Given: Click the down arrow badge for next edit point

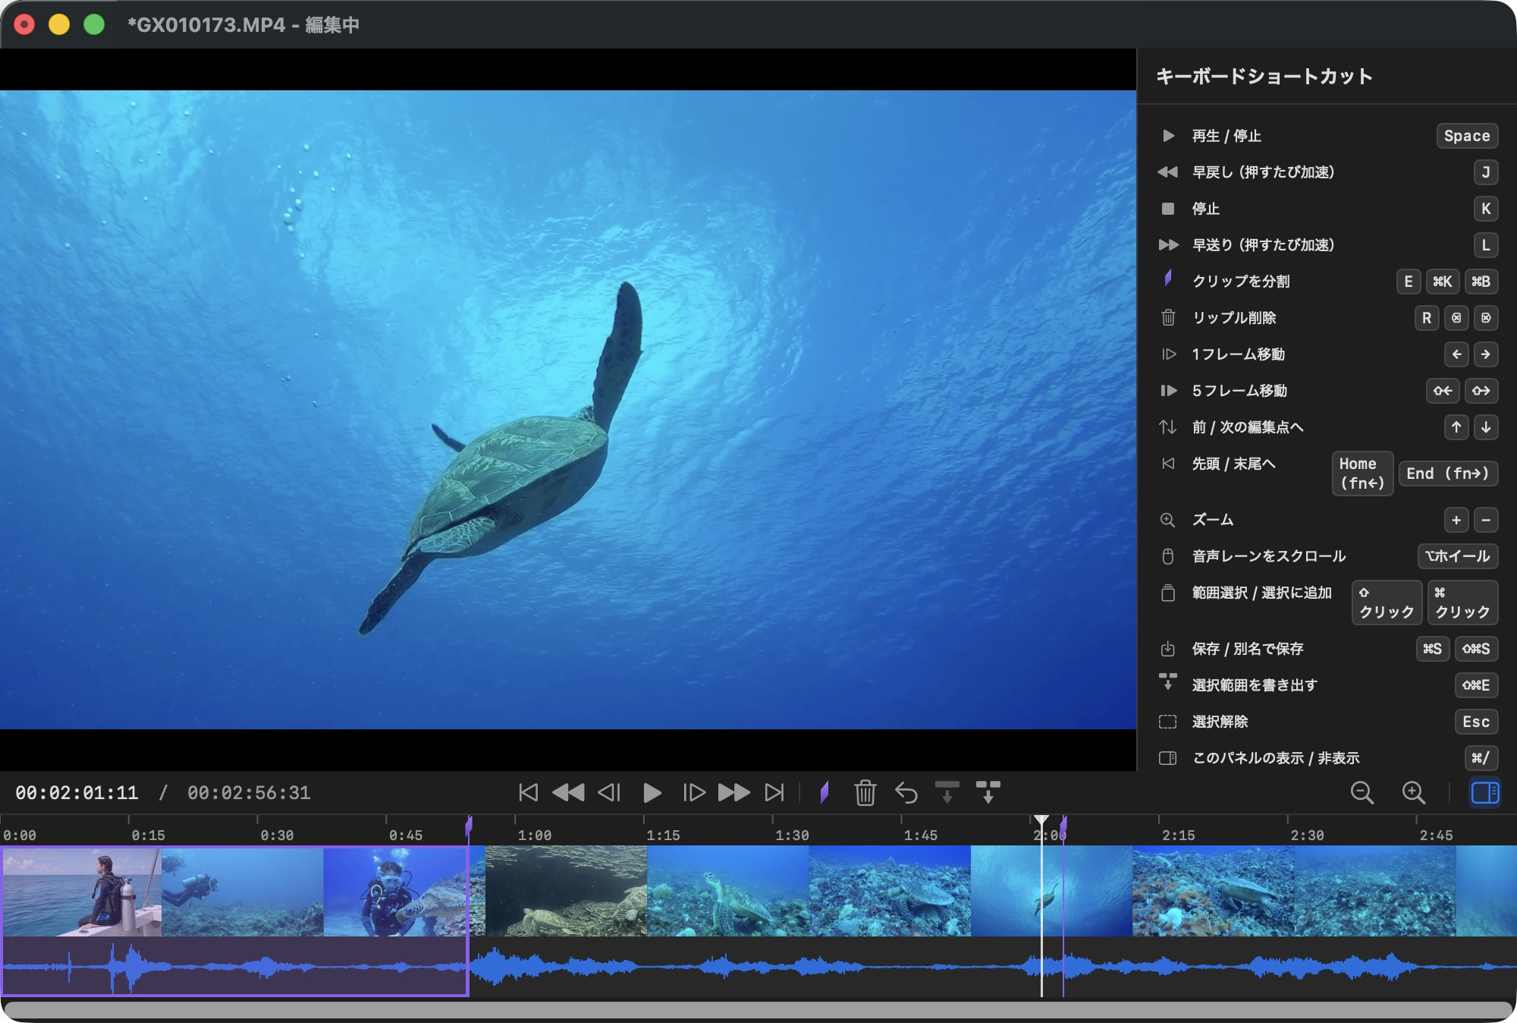Looking at the screenshot, I should 1485,427.
